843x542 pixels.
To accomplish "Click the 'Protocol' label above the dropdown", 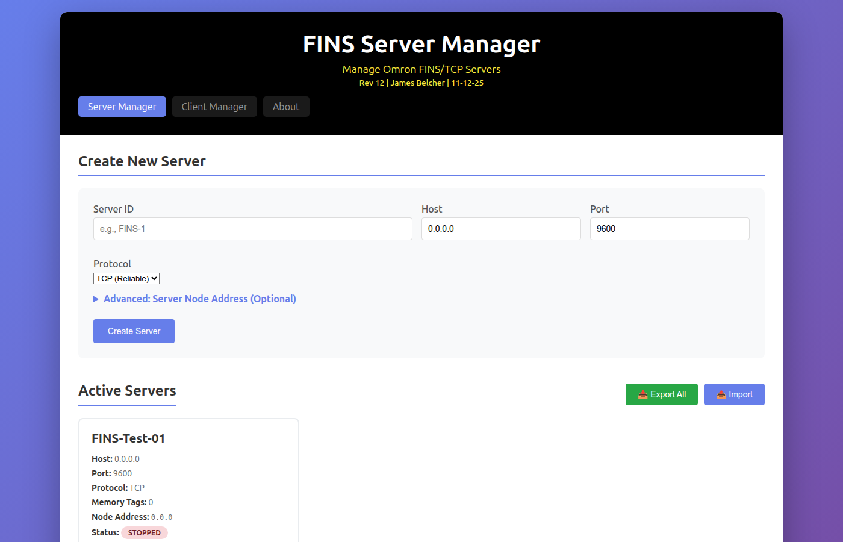I will 112,264.
